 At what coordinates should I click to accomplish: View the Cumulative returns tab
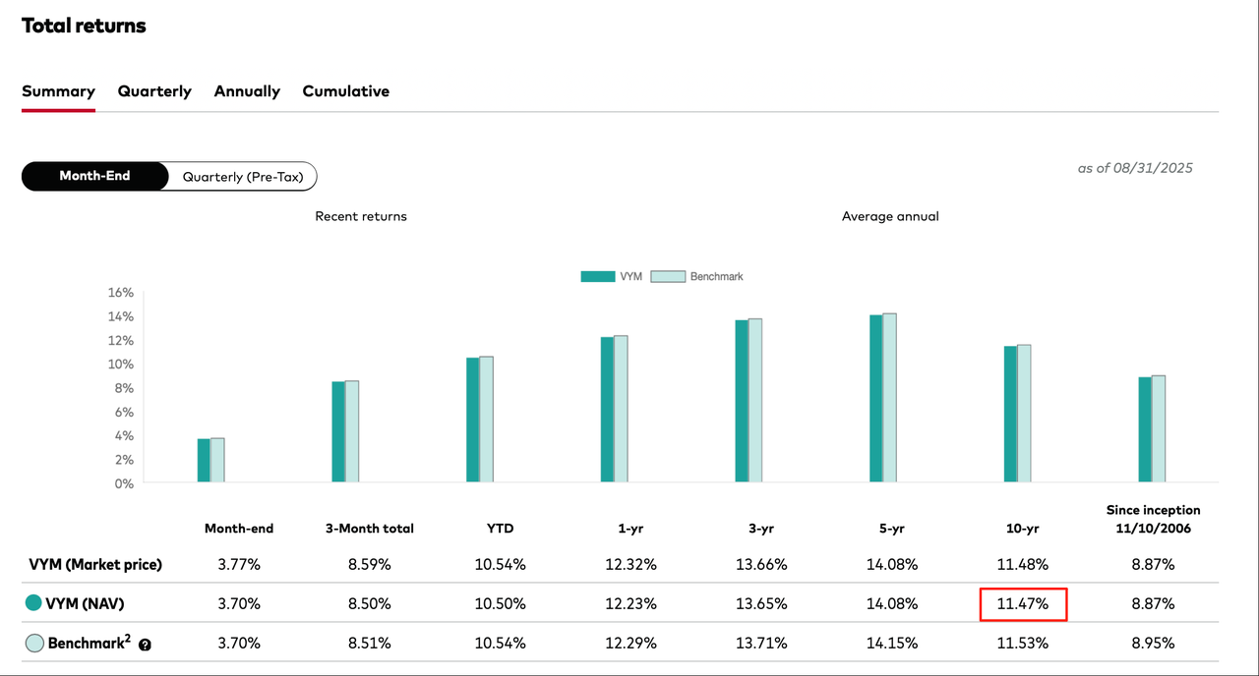pyautogui.click(x=345, y=91)
